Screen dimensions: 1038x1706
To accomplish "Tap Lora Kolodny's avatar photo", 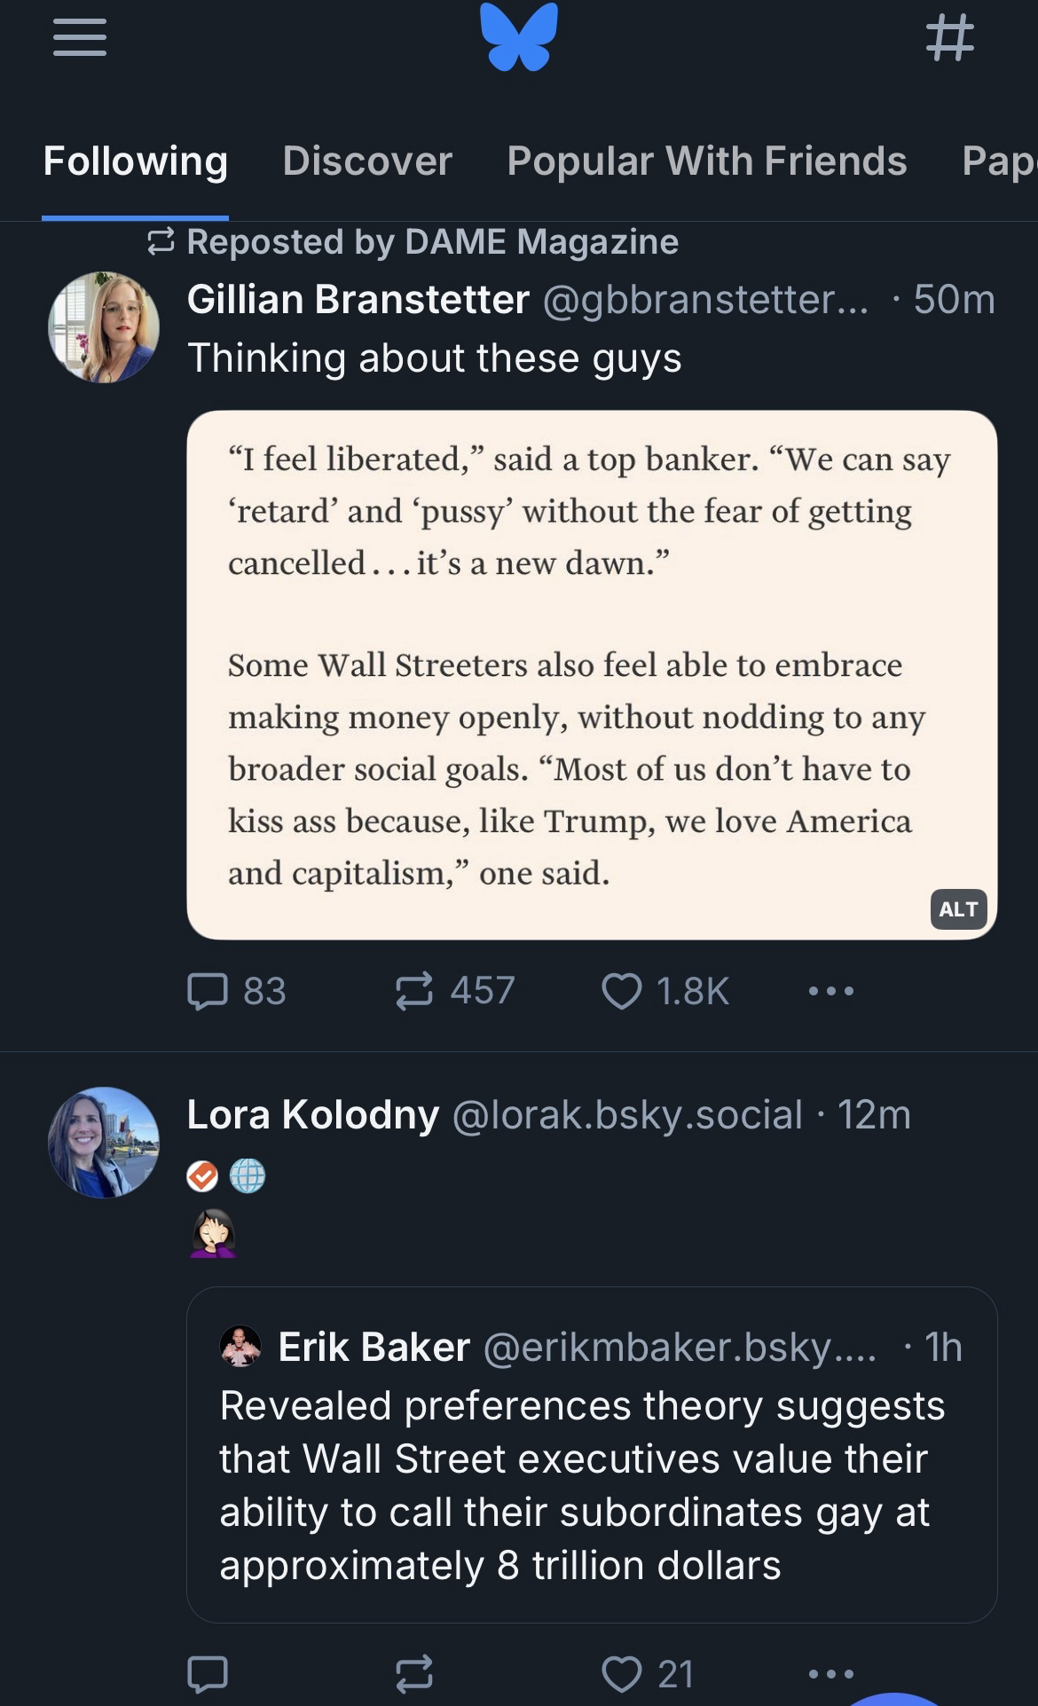I will (x=104, y=1143).
